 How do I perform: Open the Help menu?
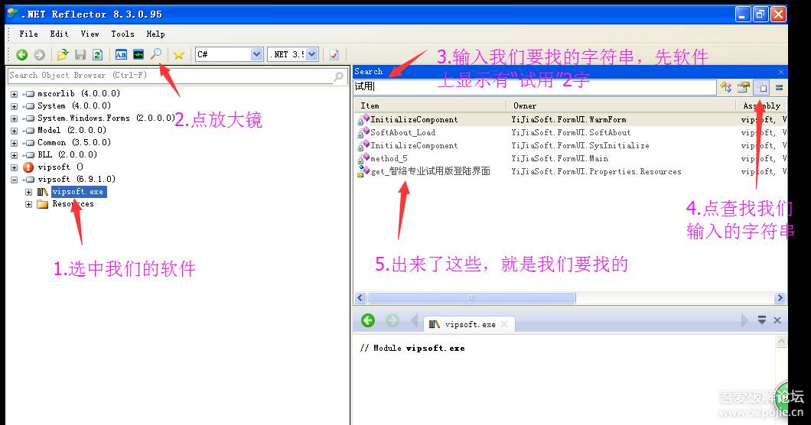click(x=155, y=34)
